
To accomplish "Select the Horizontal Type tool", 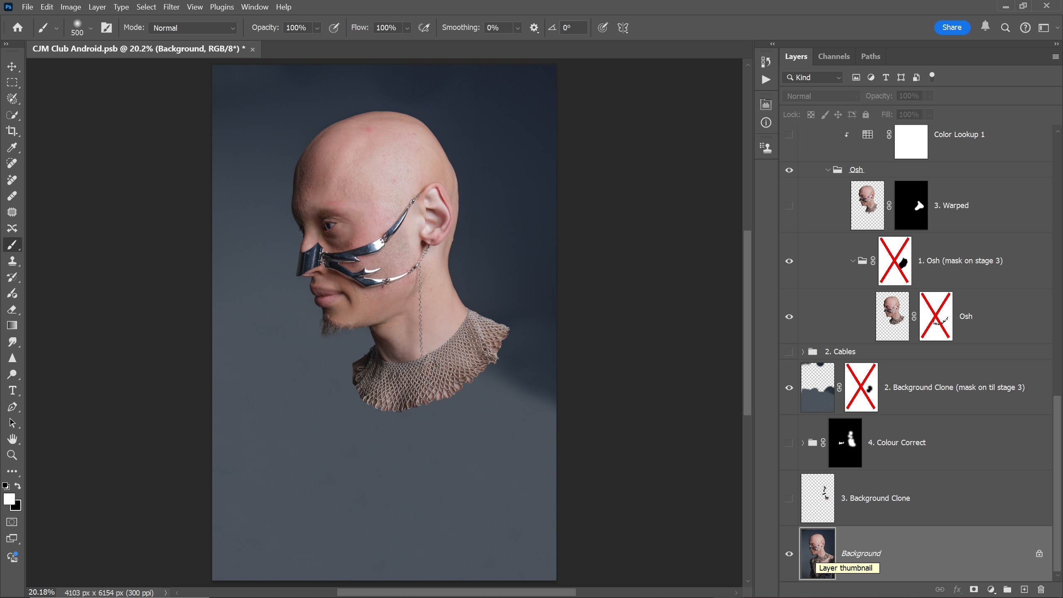I will click(12, 391).
